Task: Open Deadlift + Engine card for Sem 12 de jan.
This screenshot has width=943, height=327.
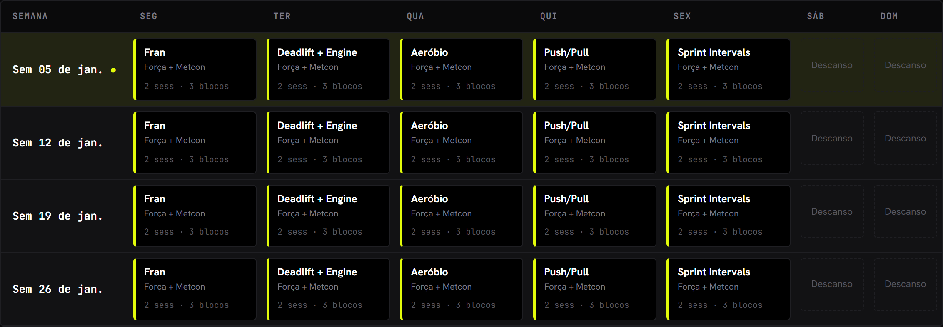Action: coord(328,143)
